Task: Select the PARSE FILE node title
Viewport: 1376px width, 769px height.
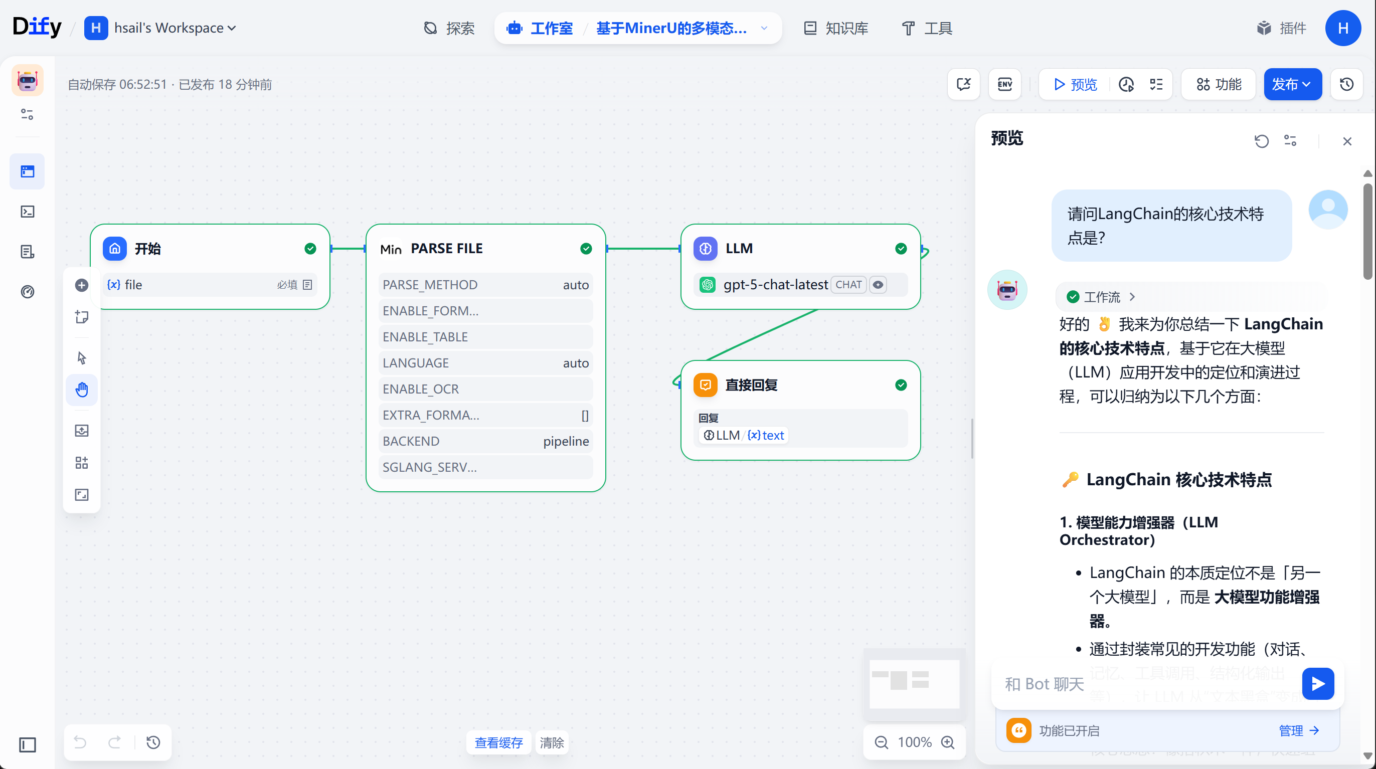Action: coord(447,248)
